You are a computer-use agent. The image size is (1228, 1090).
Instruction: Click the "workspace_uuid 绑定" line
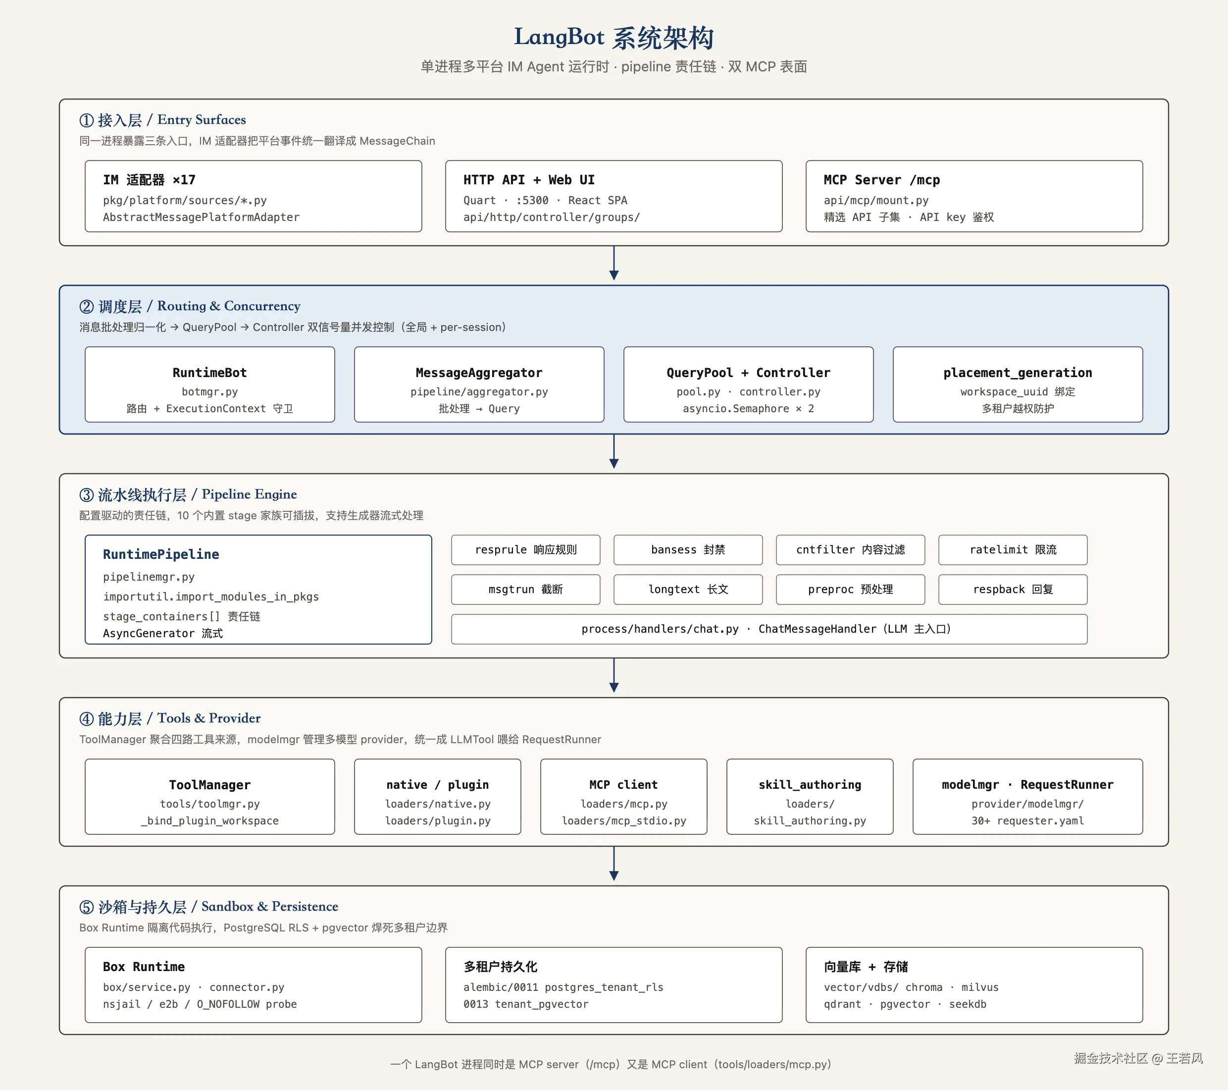click(1018, 391)
